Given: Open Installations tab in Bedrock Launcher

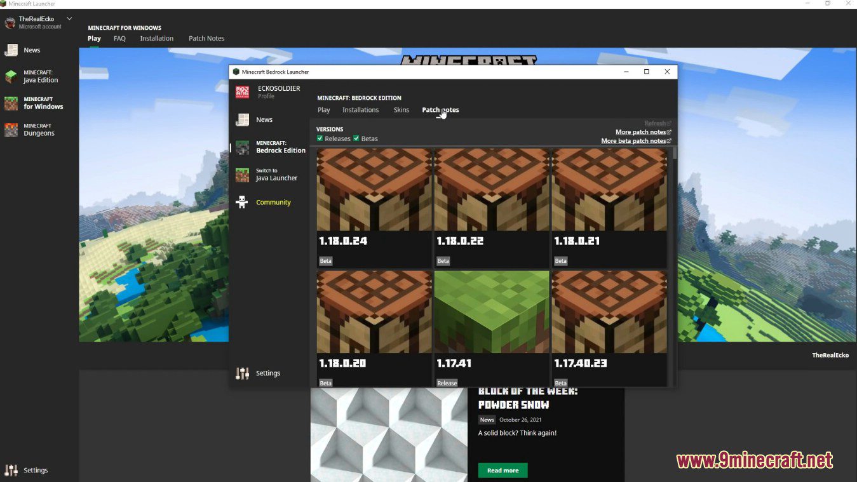Looking at the screenshot, I should click(x=361, y=110).
